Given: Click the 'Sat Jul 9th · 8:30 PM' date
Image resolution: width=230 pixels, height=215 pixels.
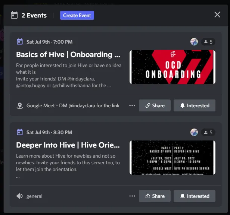Looking at the screenshot, I should (x=49, y=132).
